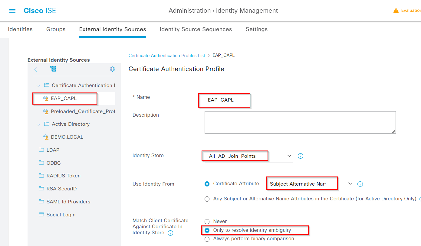Click the Preloaded_Certificate_Profile icon
The height and width of the screenshot is (246, 421).
46,111
